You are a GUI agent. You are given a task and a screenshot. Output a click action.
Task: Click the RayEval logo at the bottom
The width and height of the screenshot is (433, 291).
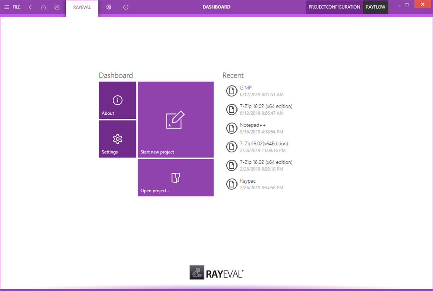coord(216,273)
